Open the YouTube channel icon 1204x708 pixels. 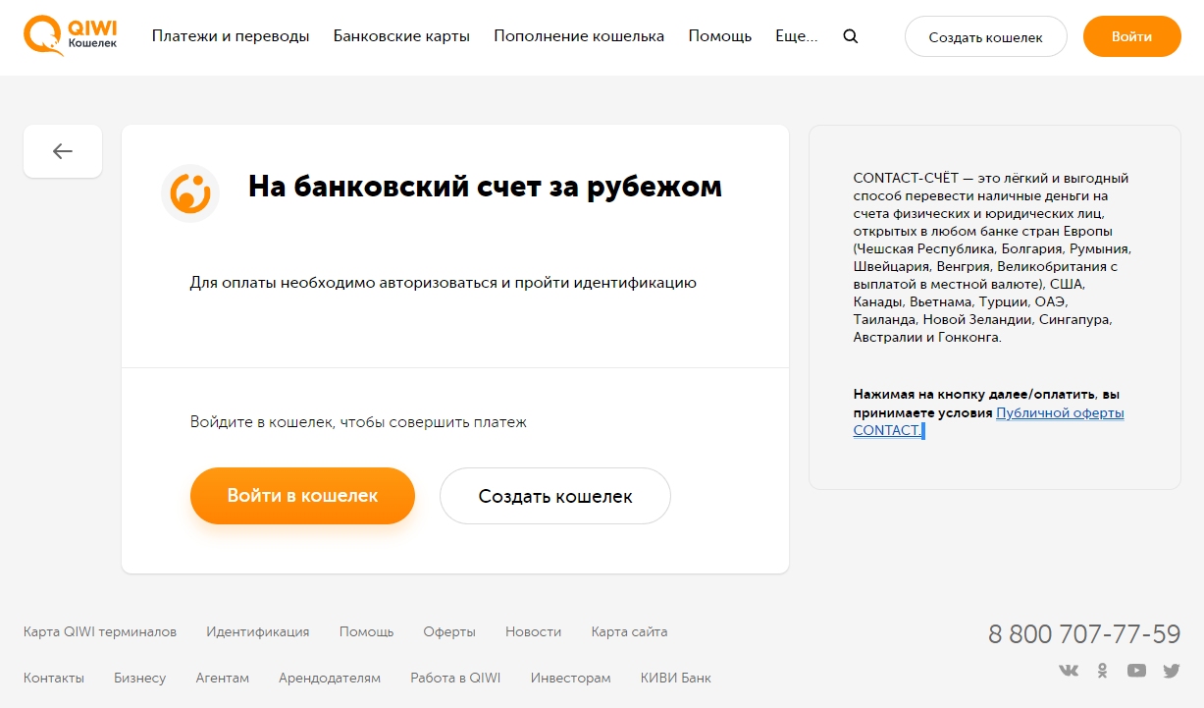pos(1136,671)
